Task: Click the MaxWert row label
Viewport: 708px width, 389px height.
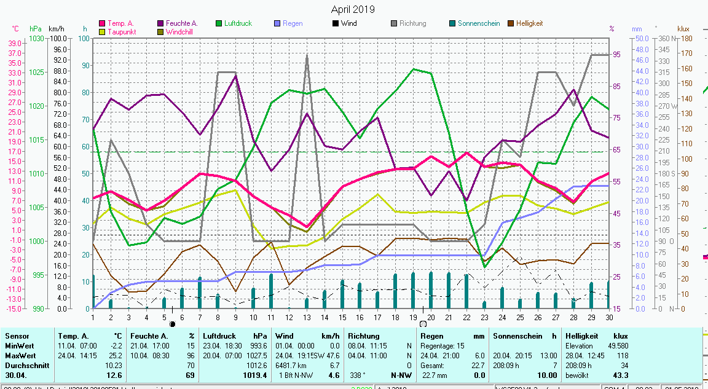Action: point(20,356)
